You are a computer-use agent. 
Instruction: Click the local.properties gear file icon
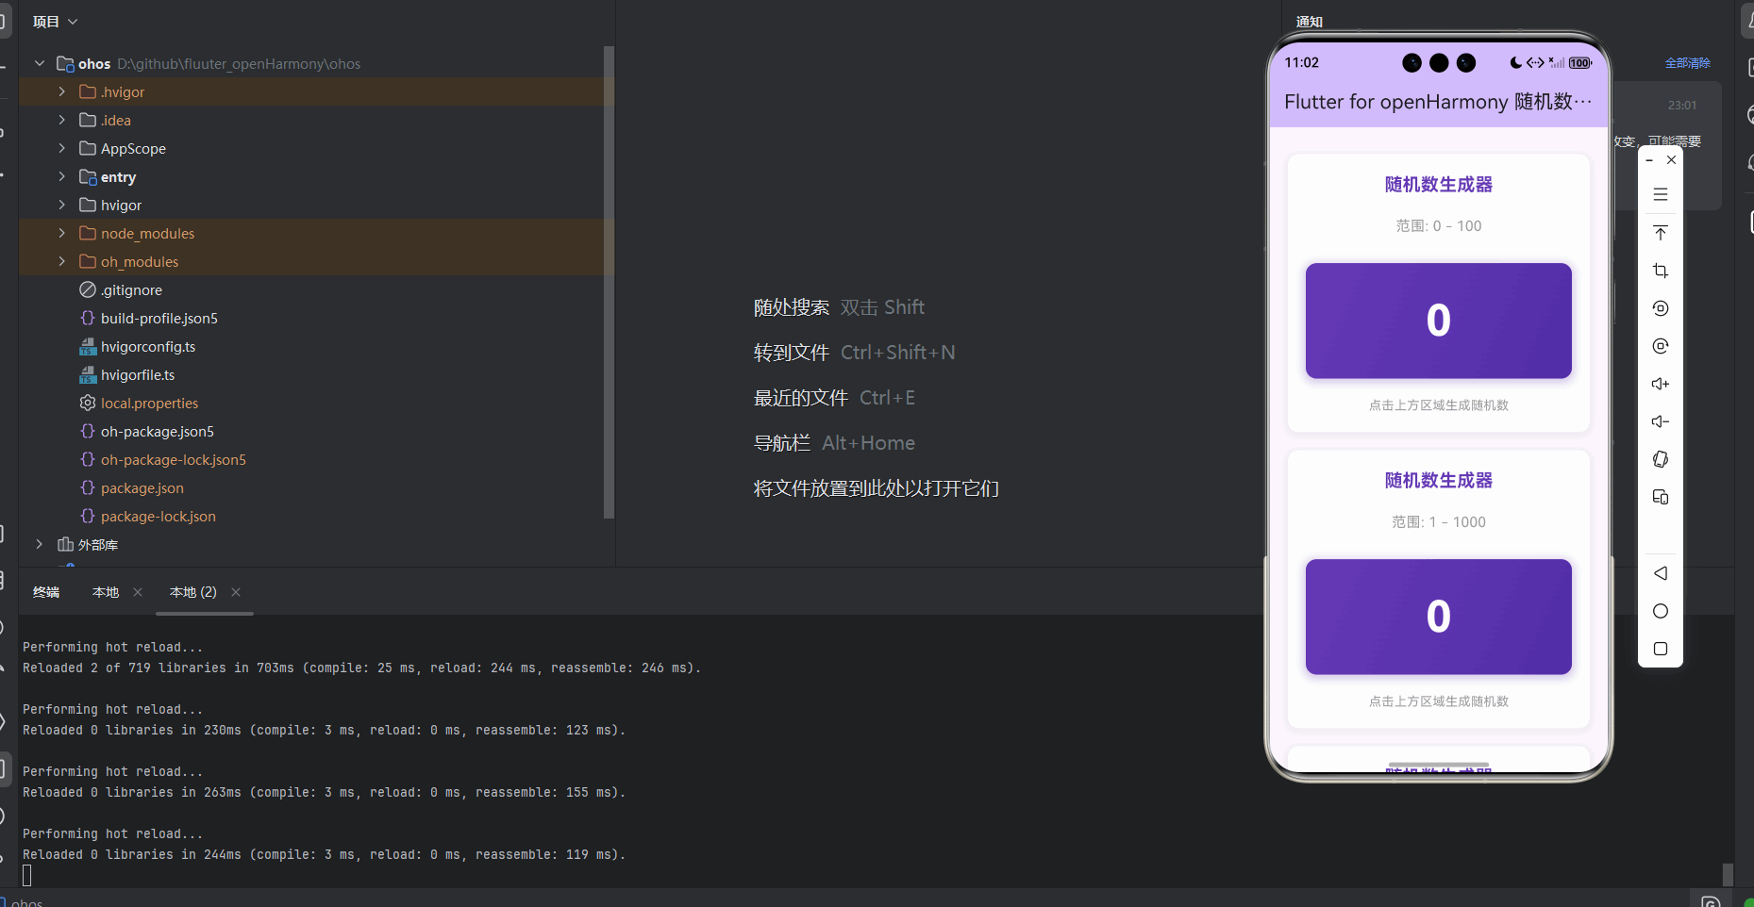[88, 403]
